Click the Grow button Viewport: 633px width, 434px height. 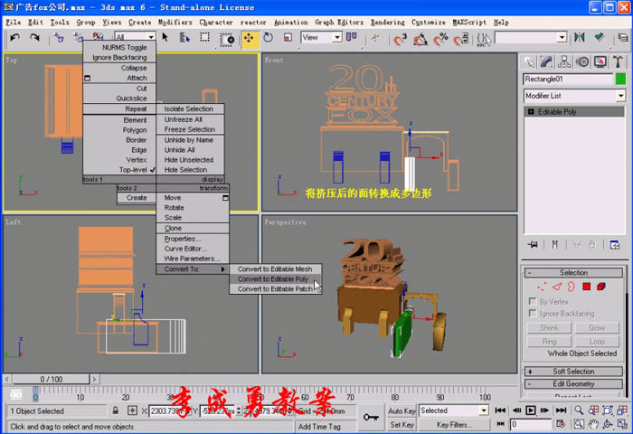tap(597, 327)
